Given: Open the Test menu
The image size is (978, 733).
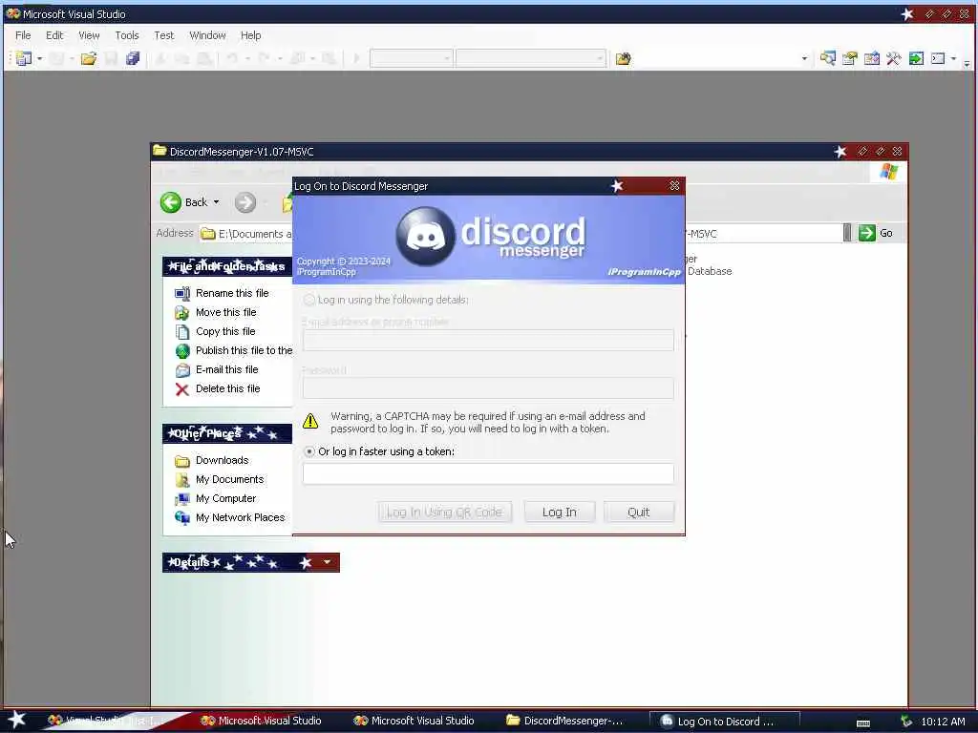Looking at the screenshot, I should point(164,35).
